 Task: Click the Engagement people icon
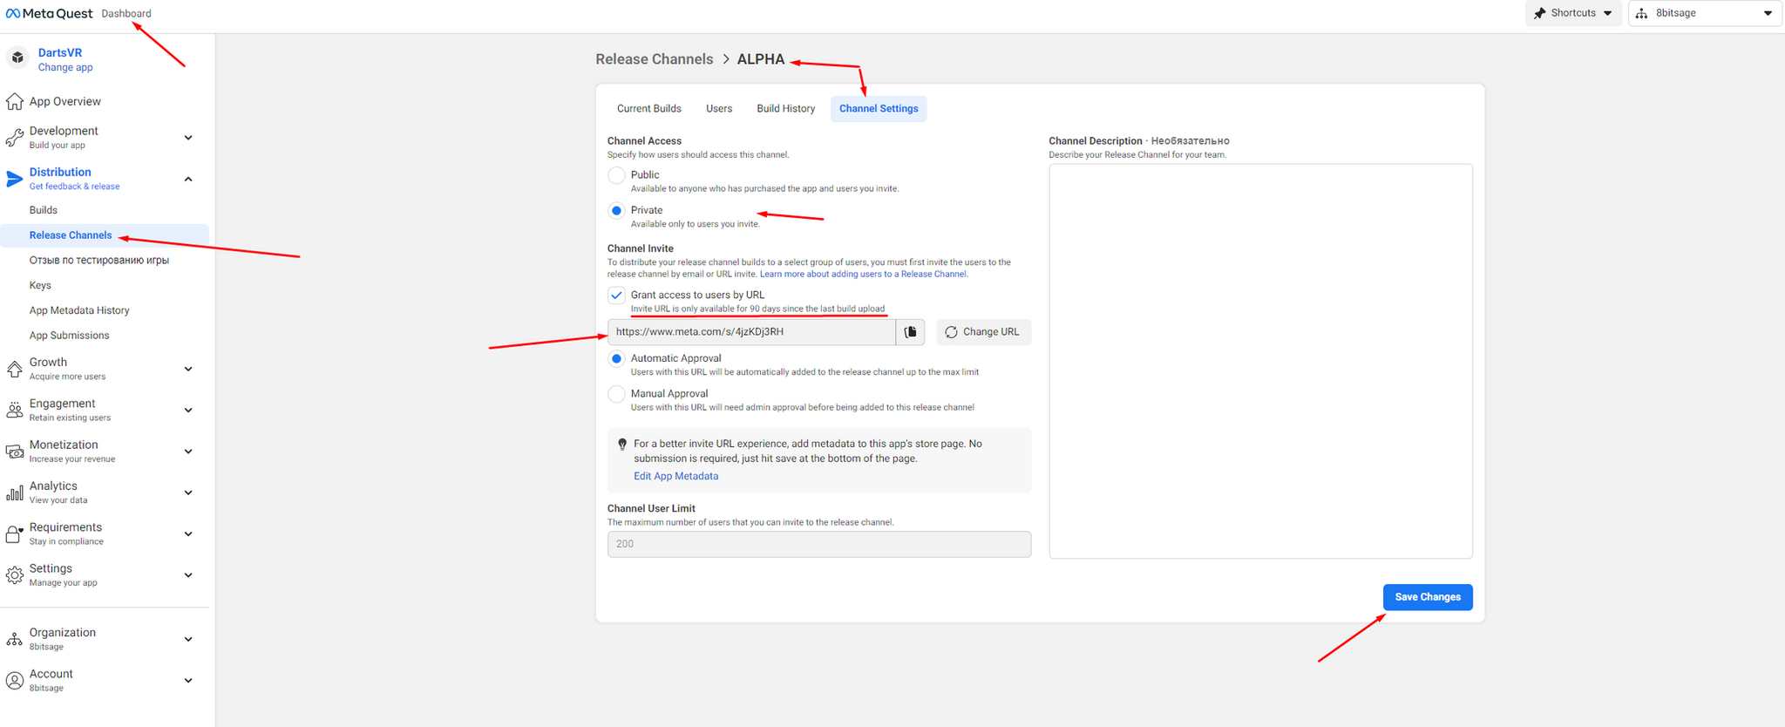click(15, 410)
